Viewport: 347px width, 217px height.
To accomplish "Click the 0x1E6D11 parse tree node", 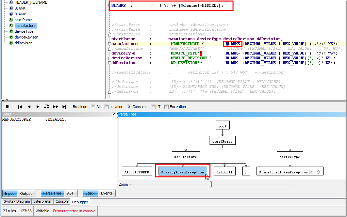I will click(x=225, y=171).
